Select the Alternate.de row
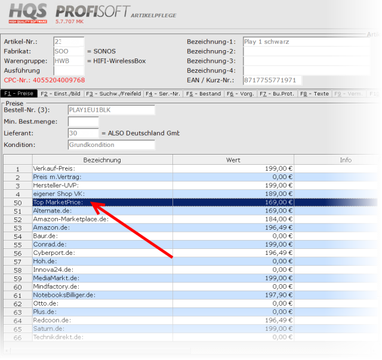This screenshot has height=360, width=382. [x=190, y=211]
